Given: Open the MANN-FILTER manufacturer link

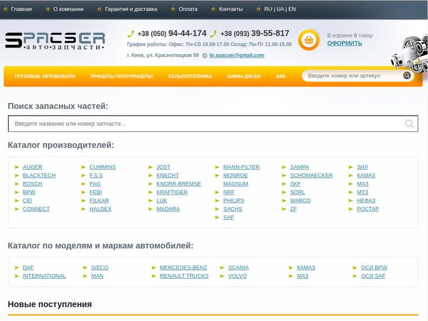Looking at the screenshot, I should 241,167.
